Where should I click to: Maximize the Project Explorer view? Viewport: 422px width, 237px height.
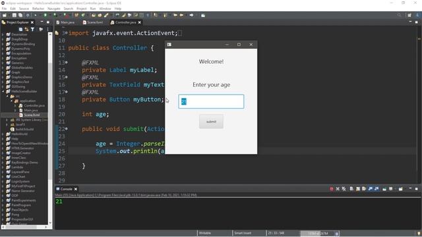point(48,22)
